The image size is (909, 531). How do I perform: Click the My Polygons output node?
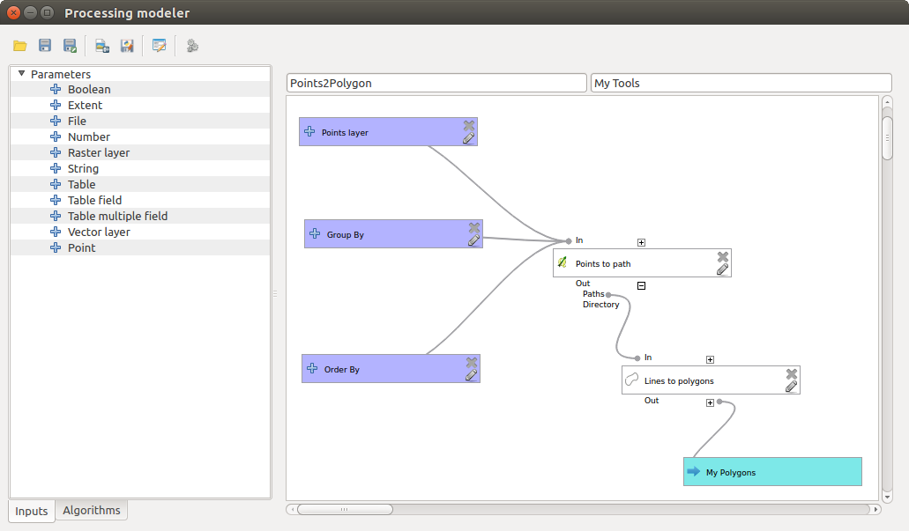click(771, 472)
